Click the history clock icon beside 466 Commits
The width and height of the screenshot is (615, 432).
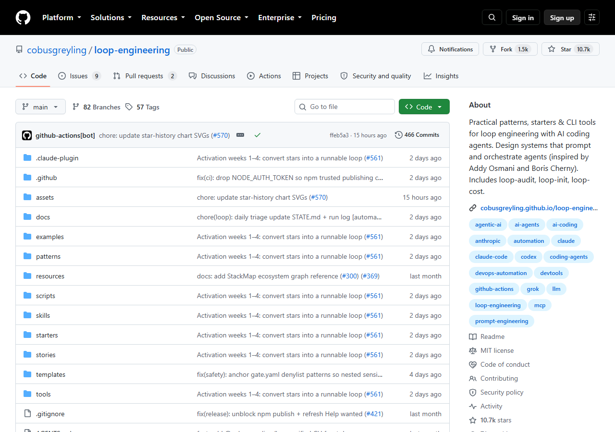click(399, 135)
